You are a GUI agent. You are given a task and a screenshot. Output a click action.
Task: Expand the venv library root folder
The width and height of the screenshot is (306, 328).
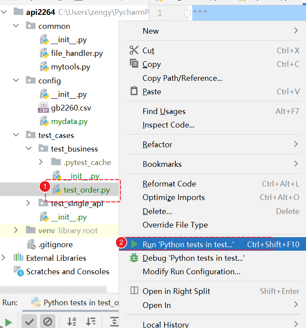tap(16, 230)
